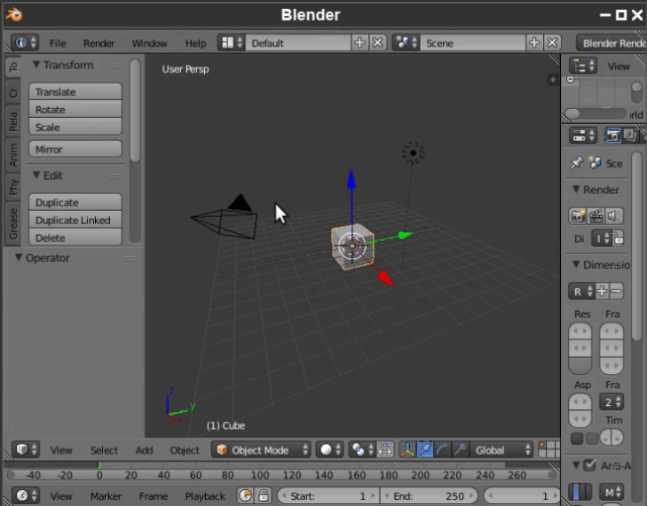Open the Properties editor type selector
The height and width of the screenshot is (506, 647).
coord(583,136)
